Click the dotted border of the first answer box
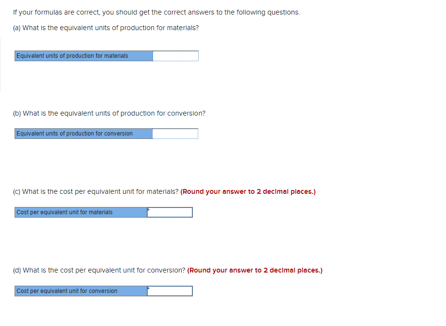Screen dimensions: 446x326 tap(175, 51)
